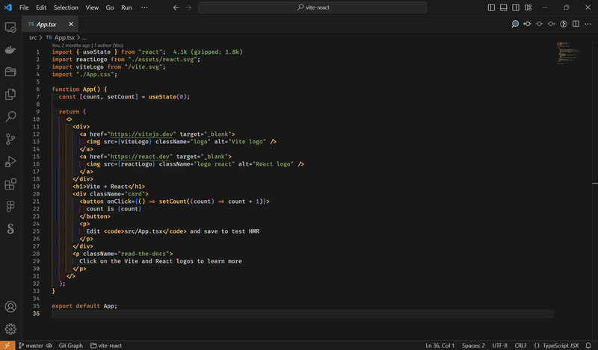Click the blame annotation 'You, 2 months ago'
Screen dimensions: 598x350
tap(70, 45)
